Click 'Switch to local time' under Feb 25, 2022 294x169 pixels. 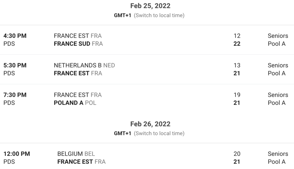pyautogui.click(x=159, y=15)
